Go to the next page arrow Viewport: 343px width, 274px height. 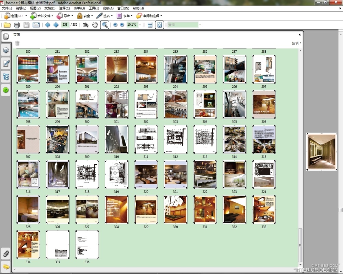click(x=56, y=25)
